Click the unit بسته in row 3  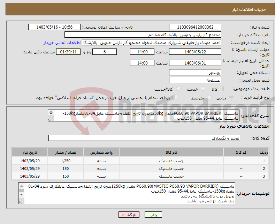[101, 176]
